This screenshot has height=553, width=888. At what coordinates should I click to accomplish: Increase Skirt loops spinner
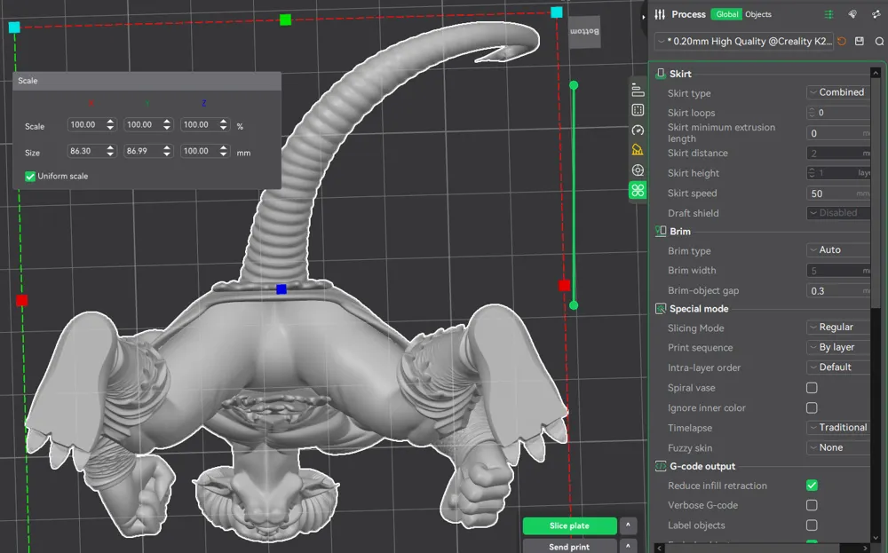click(x=812, y=109)
